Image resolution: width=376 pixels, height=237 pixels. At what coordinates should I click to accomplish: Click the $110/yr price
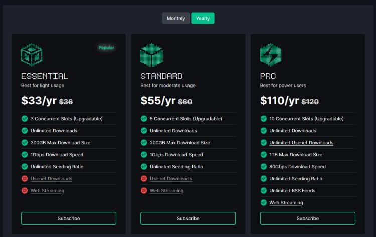(280, 101)
